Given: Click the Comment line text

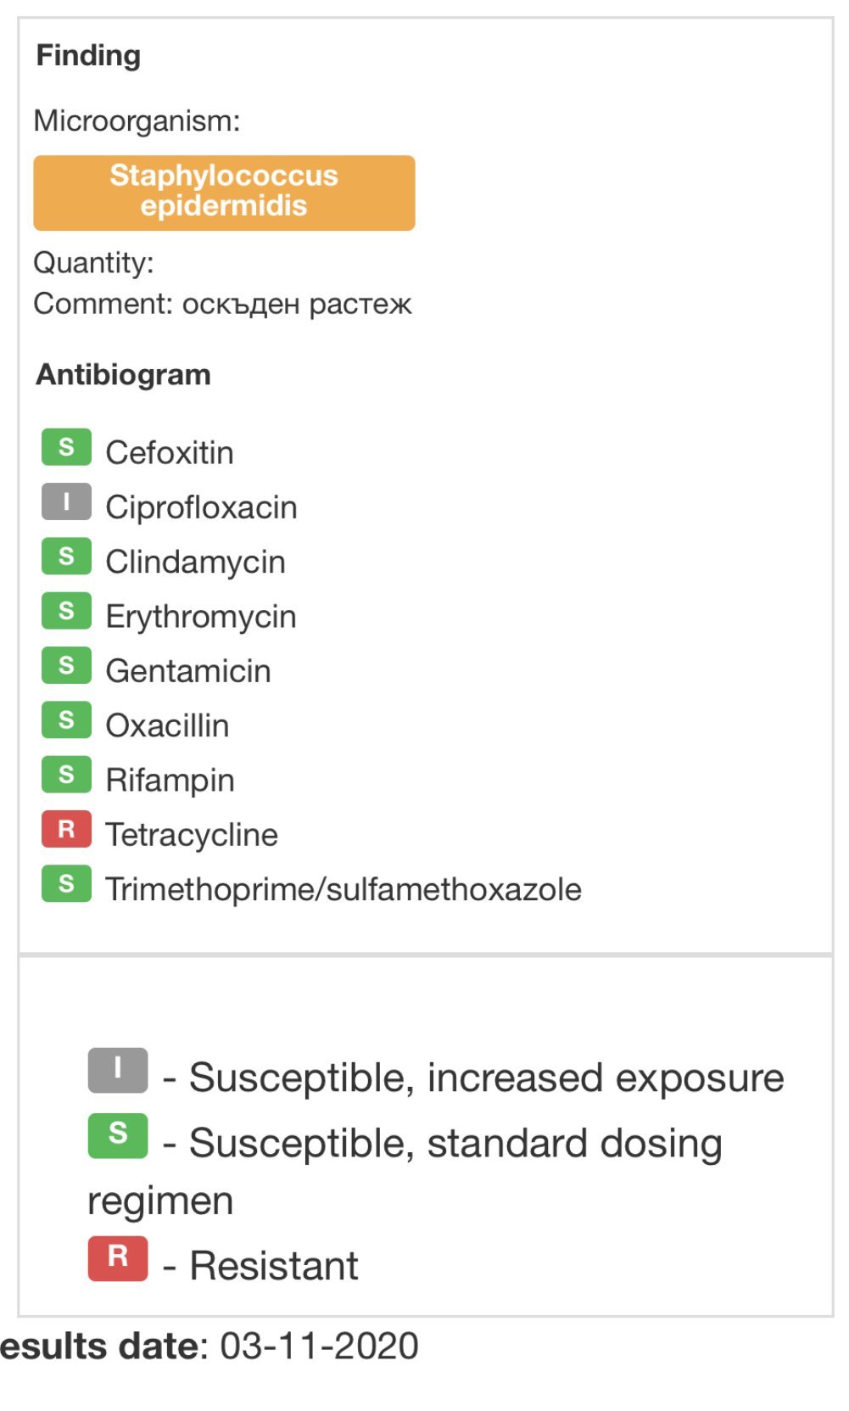Looking at the screenshot, I should click(222, 304).
